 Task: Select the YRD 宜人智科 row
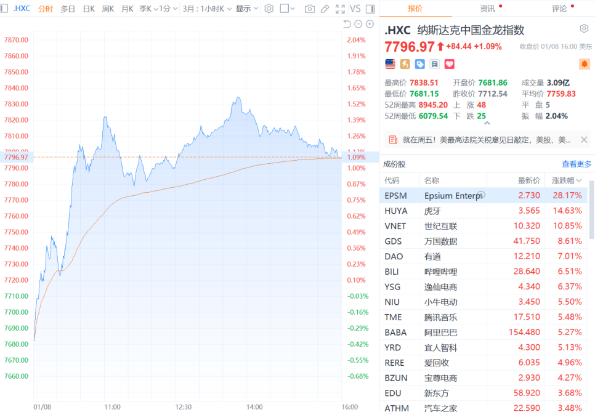tap(484, 347)
